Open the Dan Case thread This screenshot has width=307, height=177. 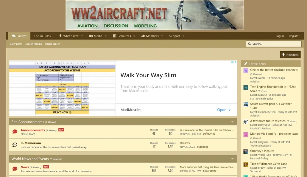pyautogui.click(x=185, y=143)
